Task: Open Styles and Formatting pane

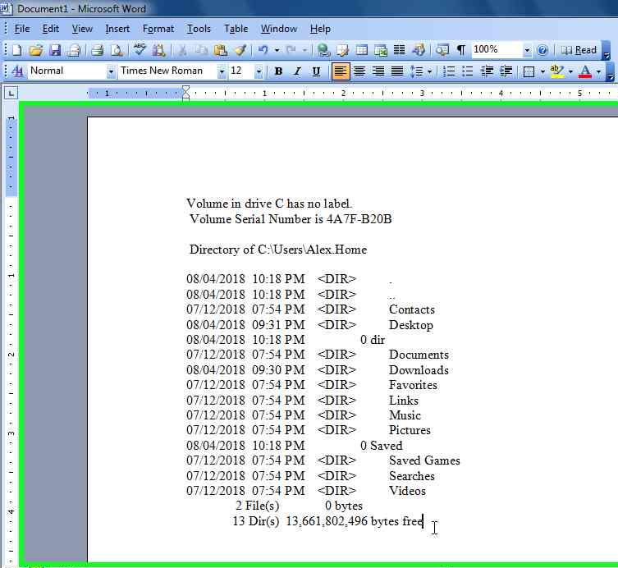Action: click(x=17, y=71)
